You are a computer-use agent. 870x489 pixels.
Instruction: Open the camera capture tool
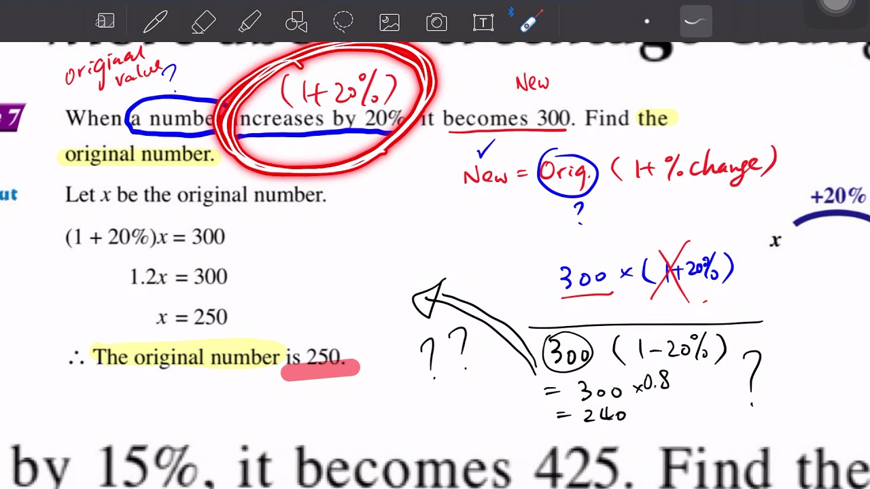[x=436, y=22]
